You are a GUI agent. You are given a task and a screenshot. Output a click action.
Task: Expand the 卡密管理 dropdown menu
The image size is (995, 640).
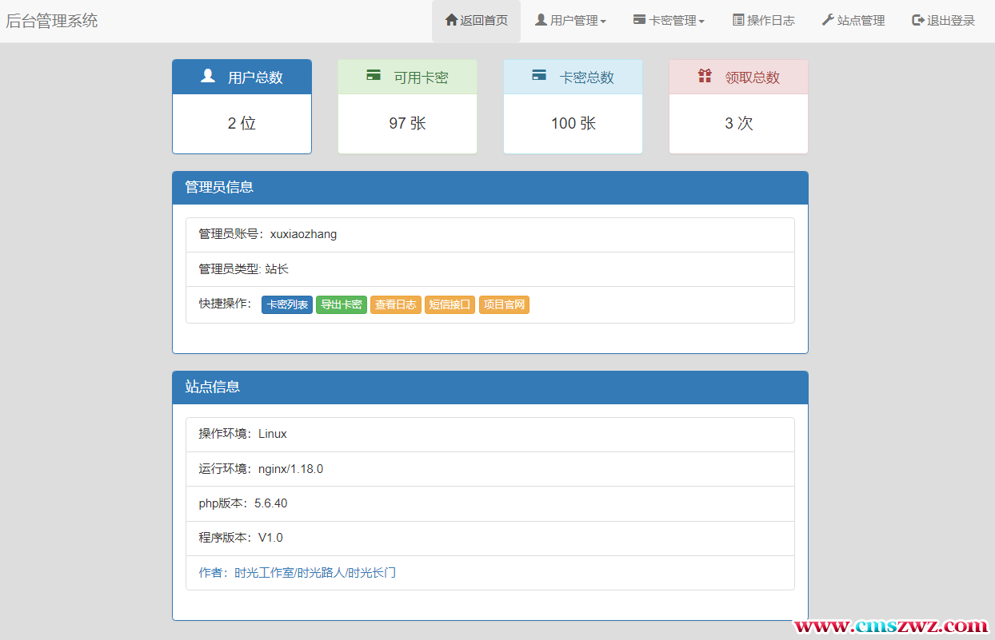tap(669, 21)
